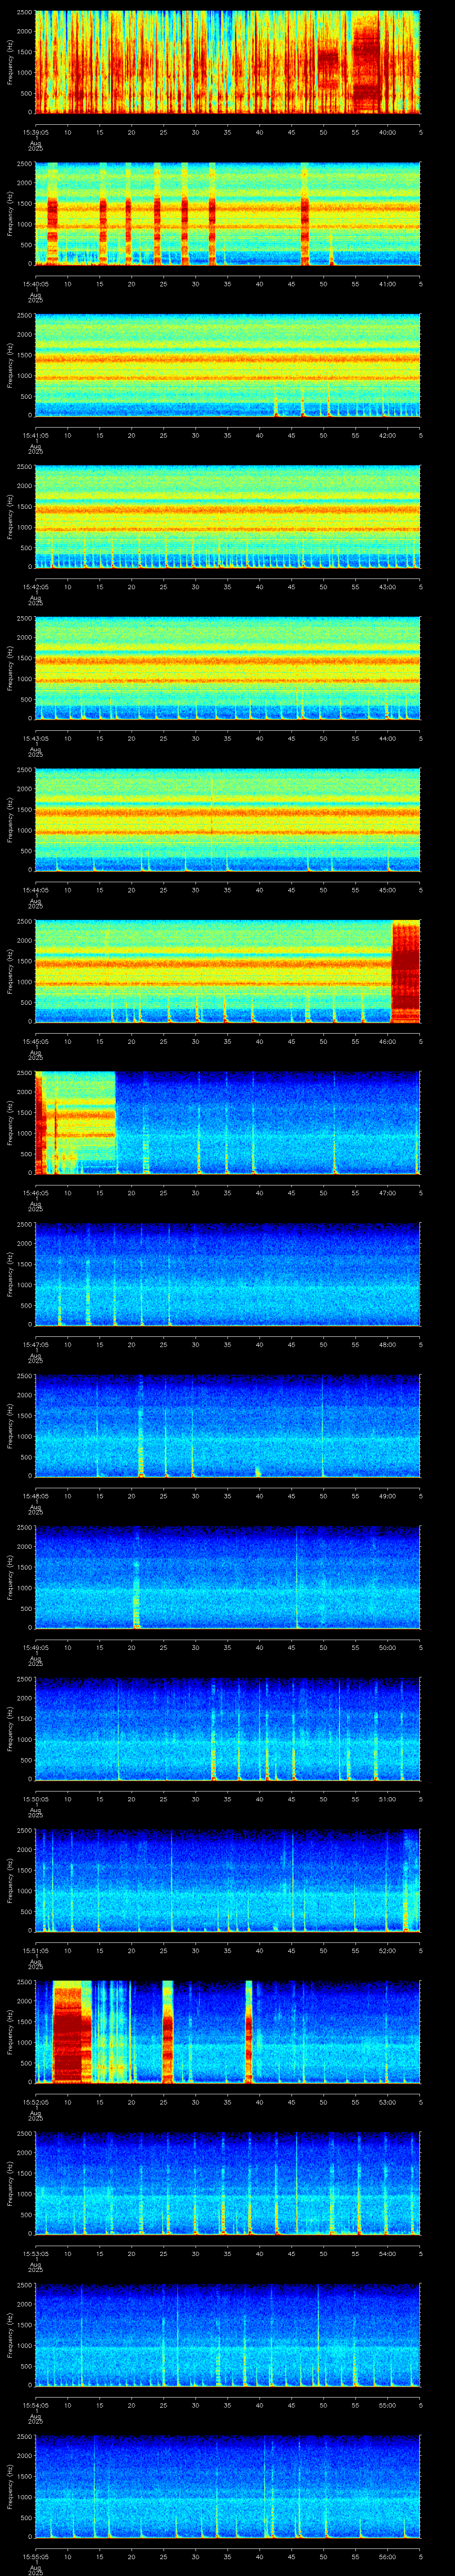Click the 15:48:05 start time label
This screenshot has height=2576, width=455.
[36, 1495]
